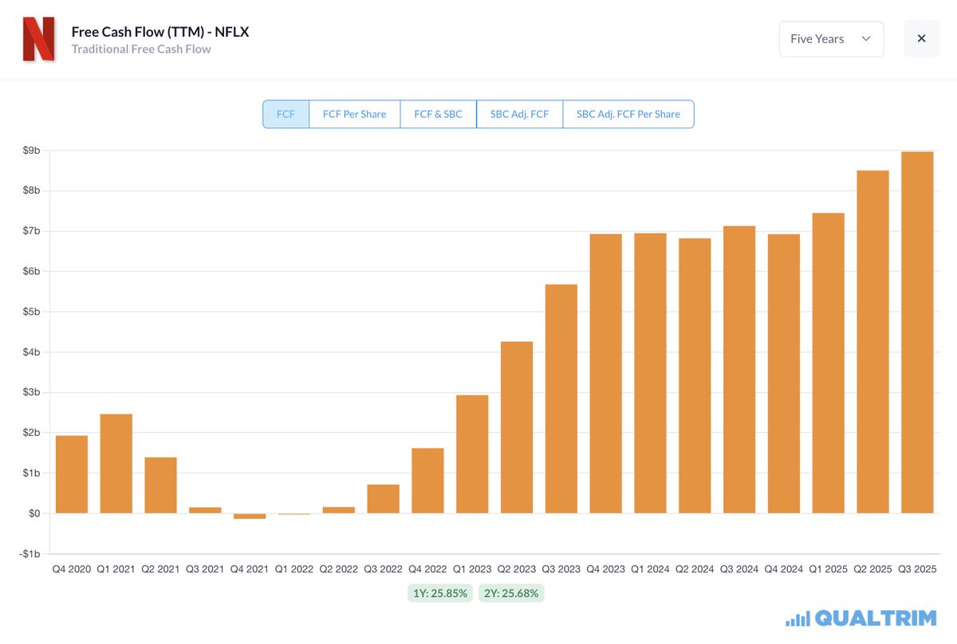Select the Q3 2025 bar on the chart
This screenshot has height=644, width=957.
[x=917, y=335]
